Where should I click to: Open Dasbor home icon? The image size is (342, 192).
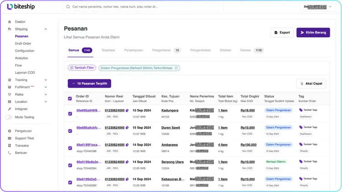[10, 22]
